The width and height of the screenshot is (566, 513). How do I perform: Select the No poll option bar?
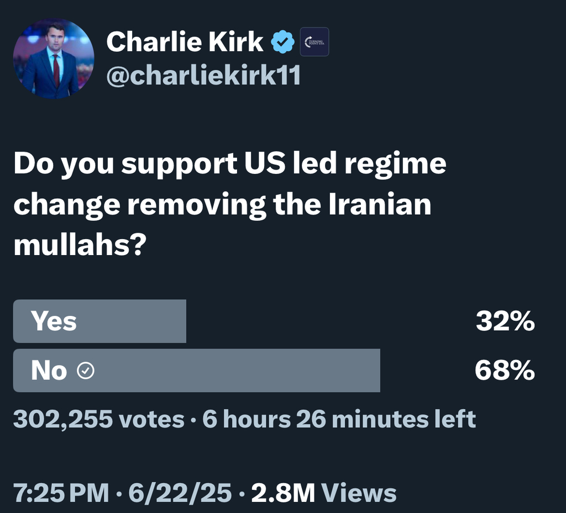(196, 371)
